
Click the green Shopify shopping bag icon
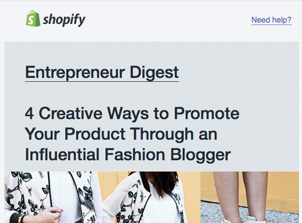point(33,19)
